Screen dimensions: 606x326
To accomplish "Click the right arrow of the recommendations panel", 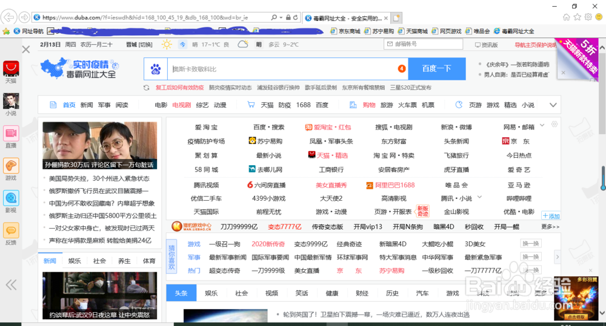I will click(x=558, y=256).
